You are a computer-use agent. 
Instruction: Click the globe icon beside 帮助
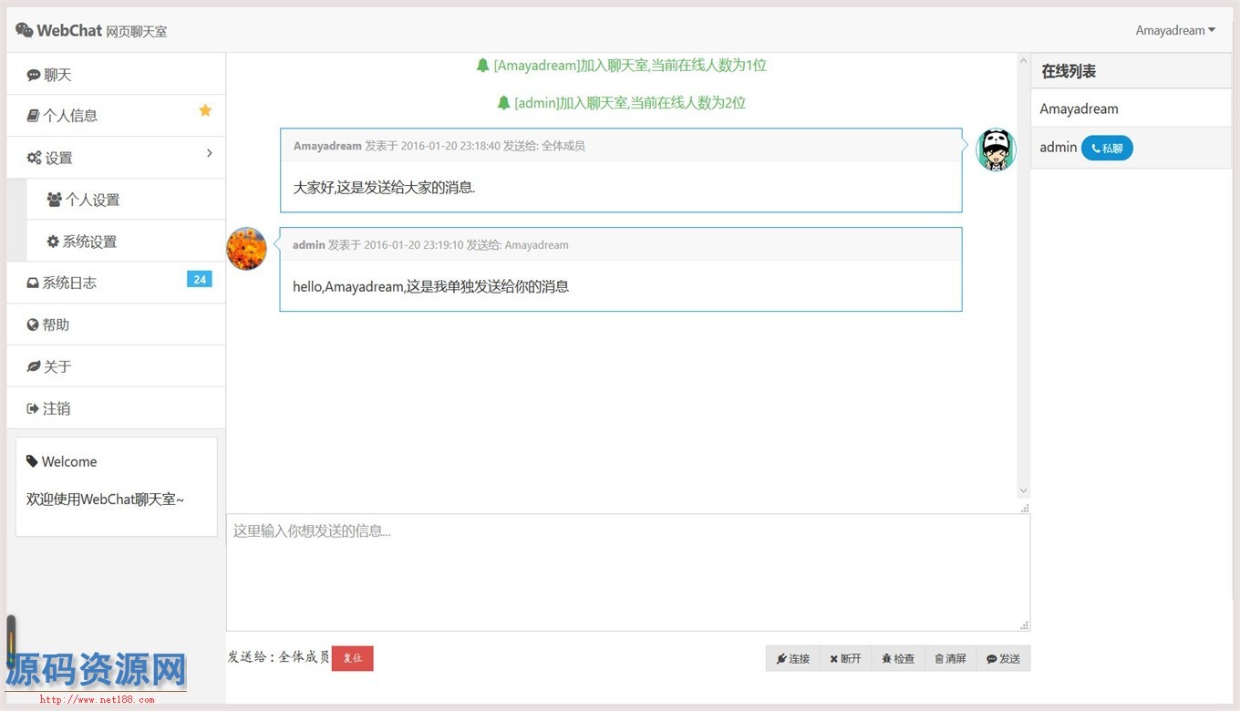(33, 325)
